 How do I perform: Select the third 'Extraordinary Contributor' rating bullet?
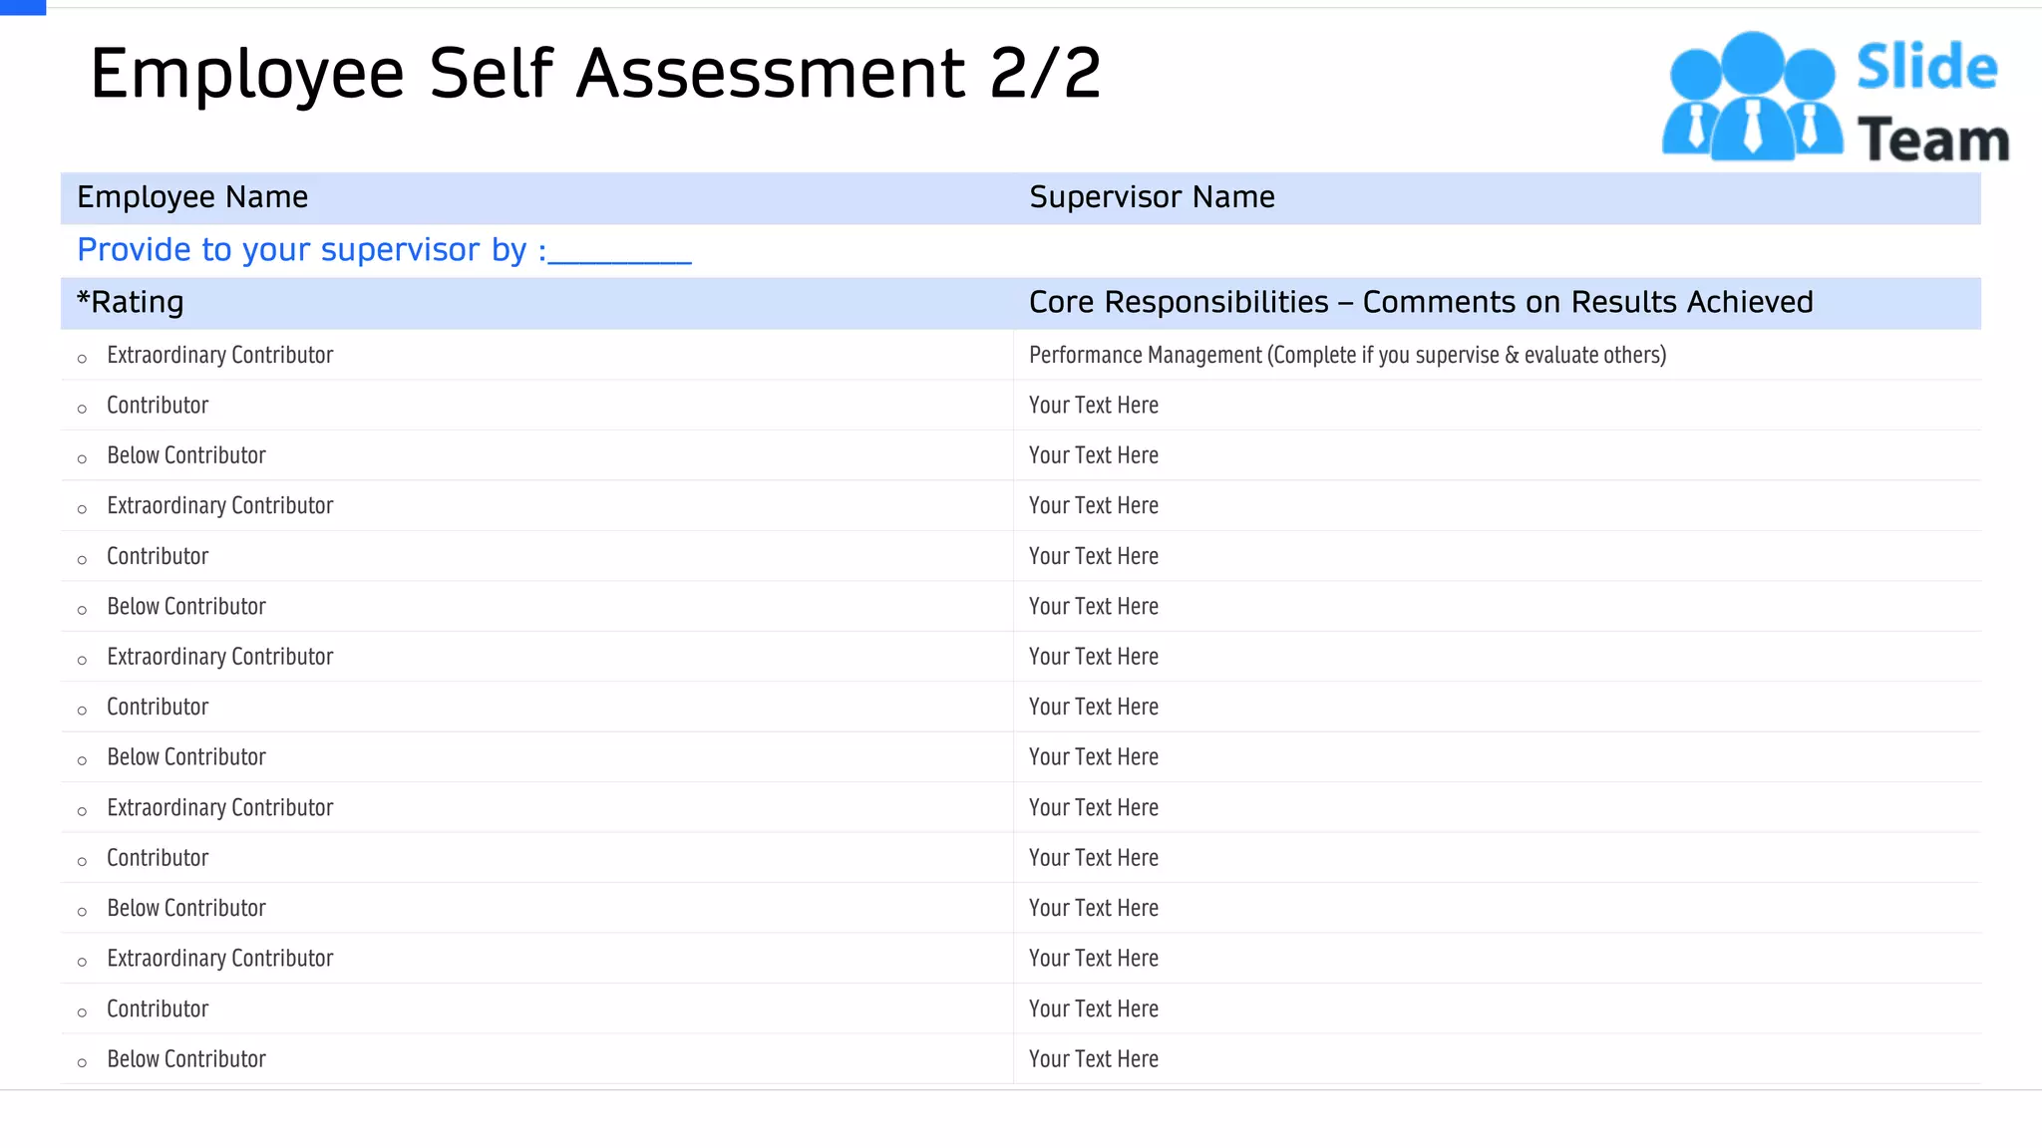83,661
